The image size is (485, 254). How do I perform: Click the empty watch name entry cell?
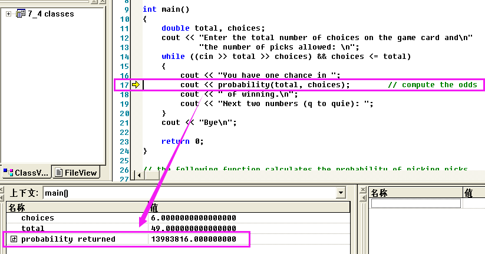coord(415,203)
